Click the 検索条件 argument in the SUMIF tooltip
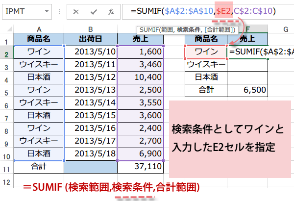The height and width of the screenshot is (201, 294). pyautogui.click(x=189, y=30)
